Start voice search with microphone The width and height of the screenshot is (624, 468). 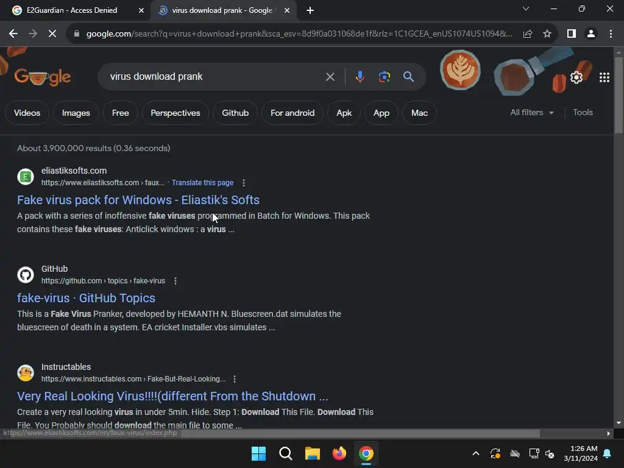(x=360, y=76)
